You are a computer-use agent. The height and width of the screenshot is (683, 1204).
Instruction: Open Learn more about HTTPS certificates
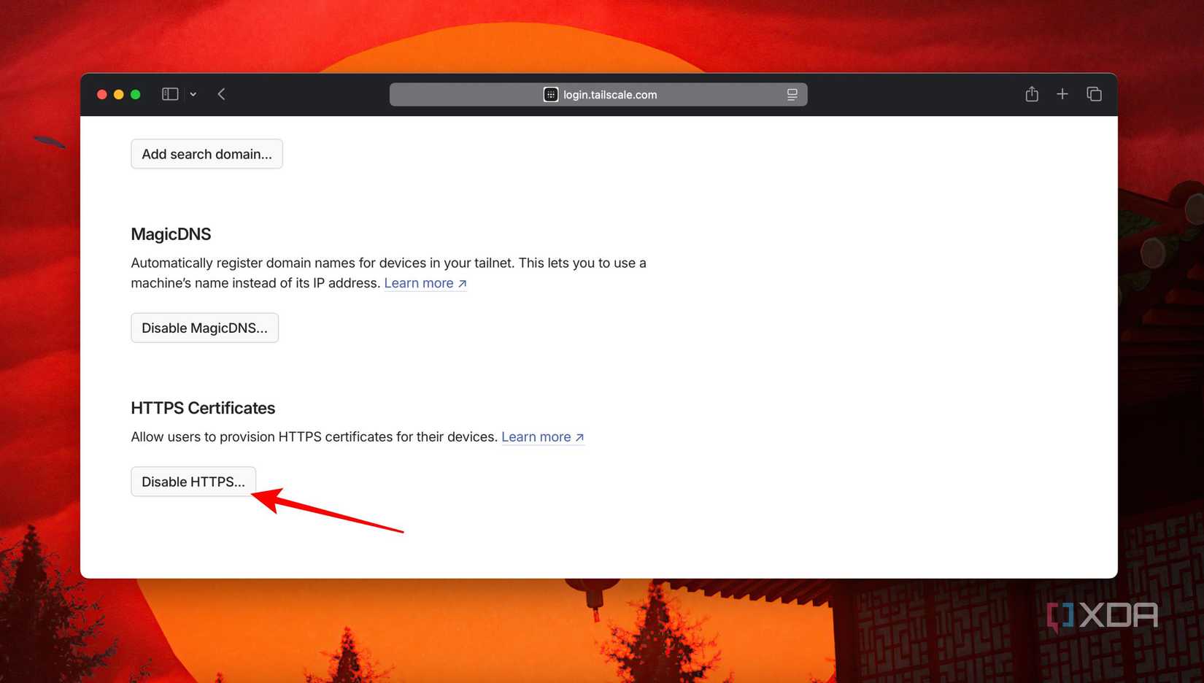[x=537, y=436]
